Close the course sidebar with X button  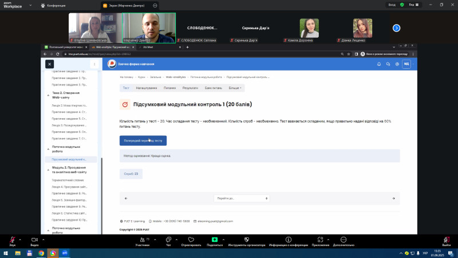click(x=50, y=64)
